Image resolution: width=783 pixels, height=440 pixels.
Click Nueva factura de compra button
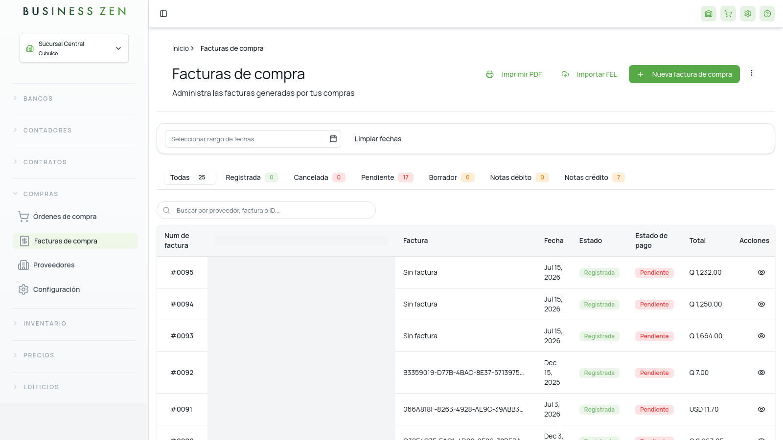pos(684,74)
